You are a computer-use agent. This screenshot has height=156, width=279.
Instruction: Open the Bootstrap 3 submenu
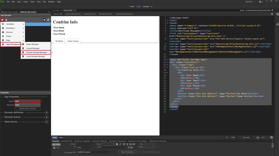(x=13, y=28)
